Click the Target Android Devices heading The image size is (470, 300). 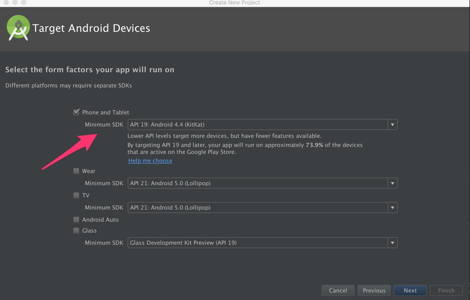click(91, 28)
